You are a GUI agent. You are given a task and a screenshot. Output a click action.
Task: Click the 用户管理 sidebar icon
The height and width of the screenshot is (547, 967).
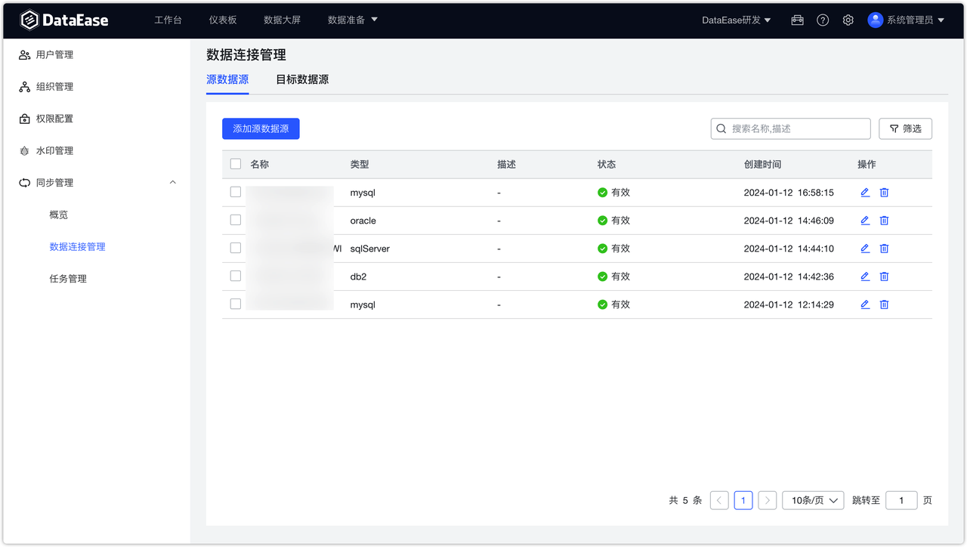[x=24, y=55]
